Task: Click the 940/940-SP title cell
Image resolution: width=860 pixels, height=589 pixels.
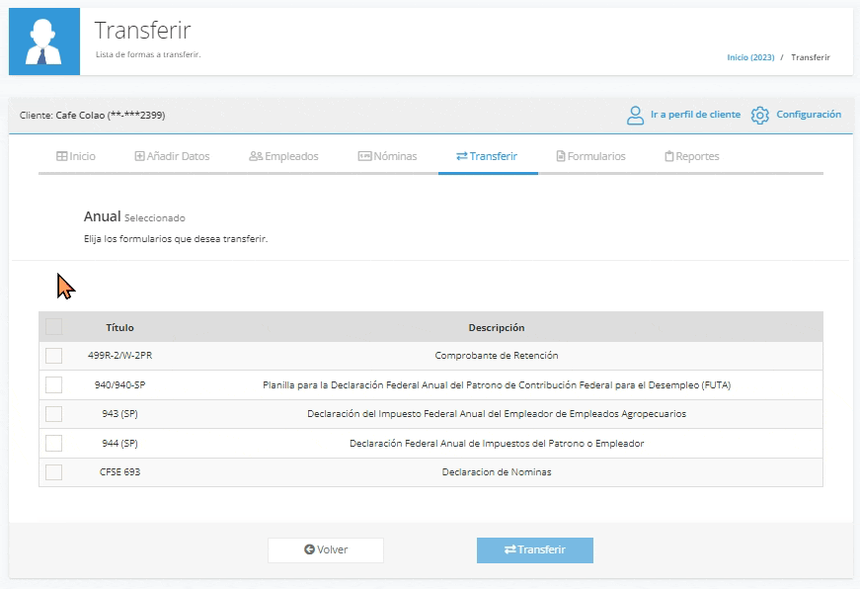Action: pyautogui.click(x=120, y=384)
